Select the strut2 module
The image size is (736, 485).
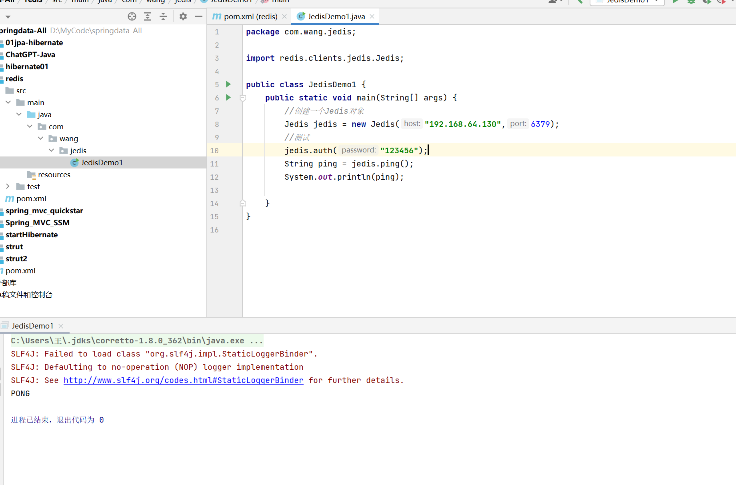coord(16,259)
